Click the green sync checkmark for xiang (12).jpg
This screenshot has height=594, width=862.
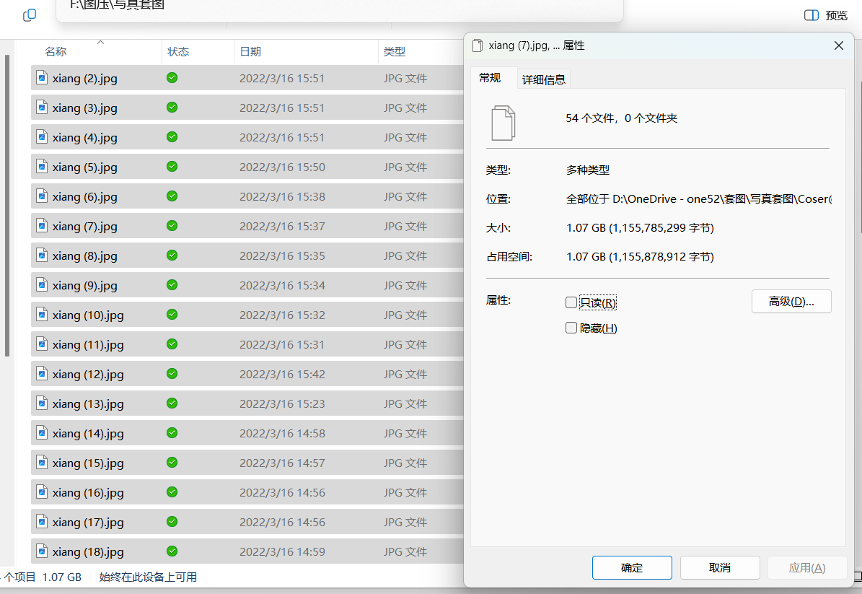pyautogui.click(x=172, y=374)
